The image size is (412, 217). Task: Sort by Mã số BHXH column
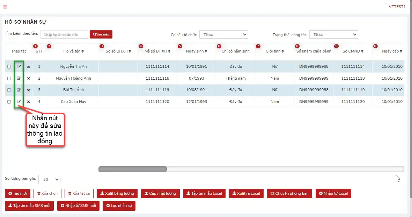coord(157,51)
